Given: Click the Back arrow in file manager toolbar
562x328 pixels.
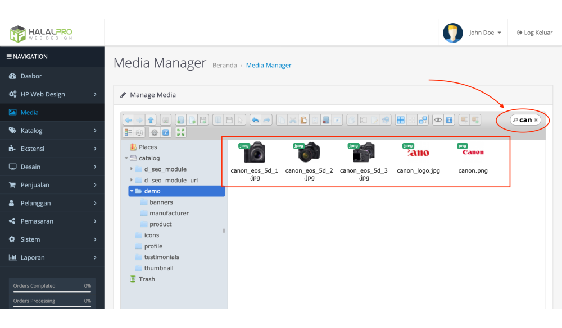Looking at the screenshot, I should pyautogui.click(x=128, y=120).
